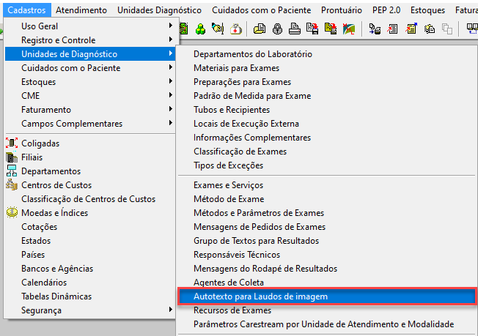Expand the Faturamento submenu
This screenshot has height=336, width=478.
point(90,110)
